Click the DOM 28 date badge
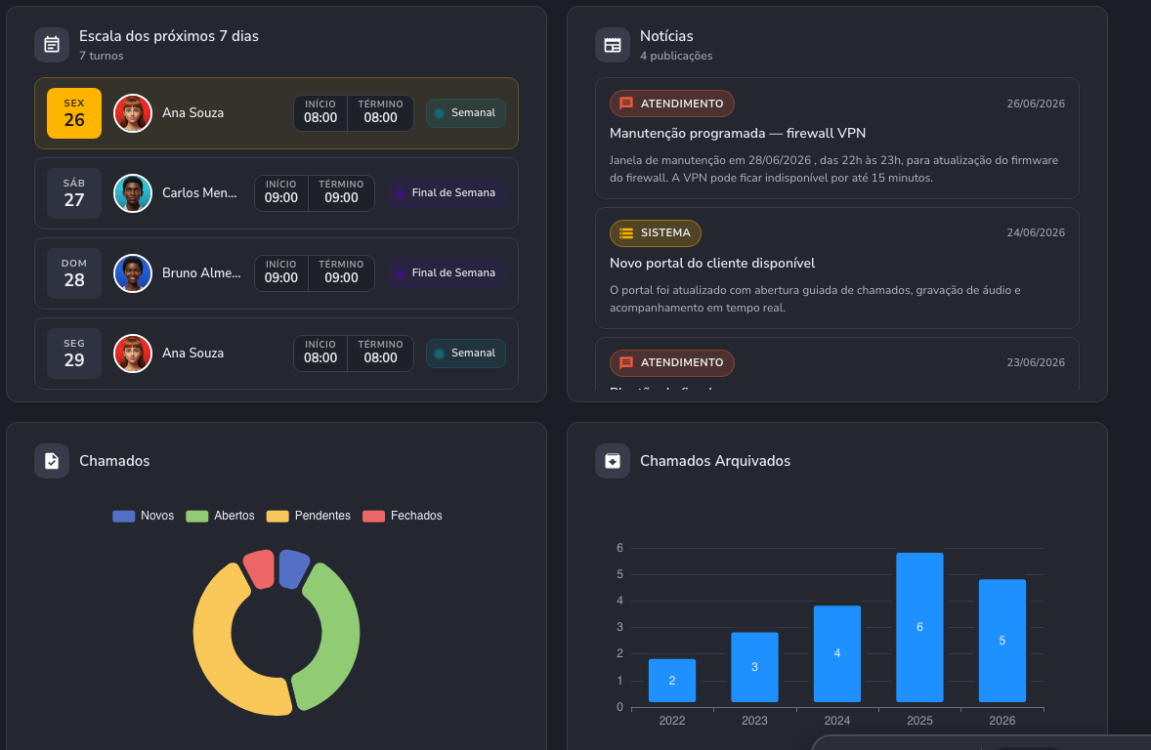This screenshot has width=1151, height=750. 74,273
